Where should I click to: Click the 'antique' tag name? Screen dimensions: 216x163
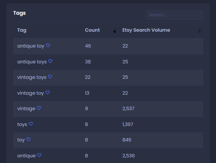click(26, 156)
